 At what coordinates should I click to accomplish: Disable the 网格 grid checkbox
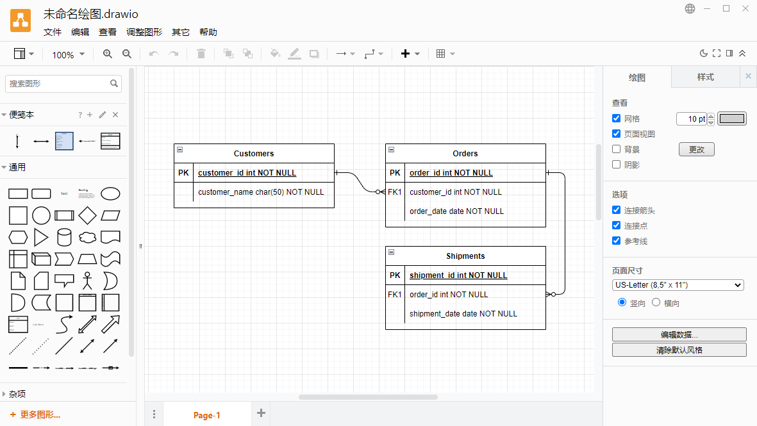pos(617,119)
